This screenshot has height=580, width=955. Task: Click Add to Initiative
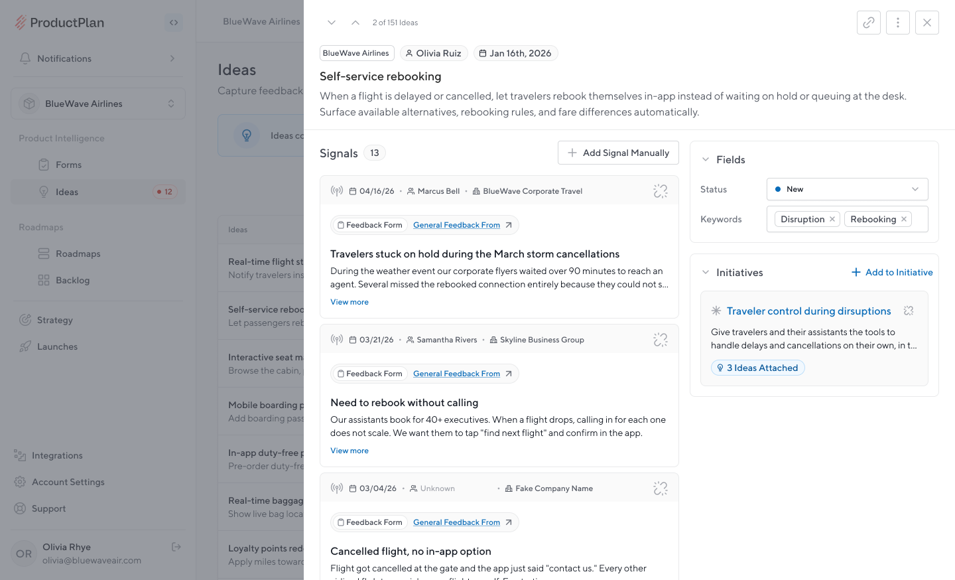click(x=892, y=272)
